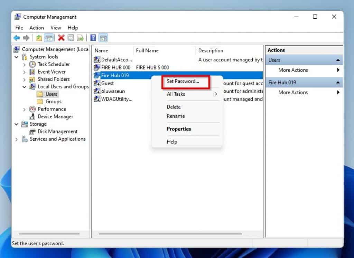
Task: Click the Shared Folders icon in tree
Action: pos(32,79)
